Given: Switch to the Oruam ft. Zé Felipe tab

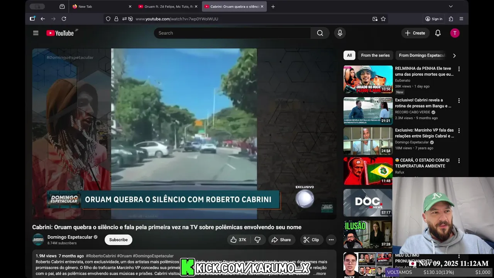Looking at the screenshot, I should [x=168, y=7].
